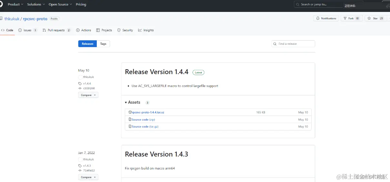
Task: Click the Issues count badge 1
Action: 35,30
